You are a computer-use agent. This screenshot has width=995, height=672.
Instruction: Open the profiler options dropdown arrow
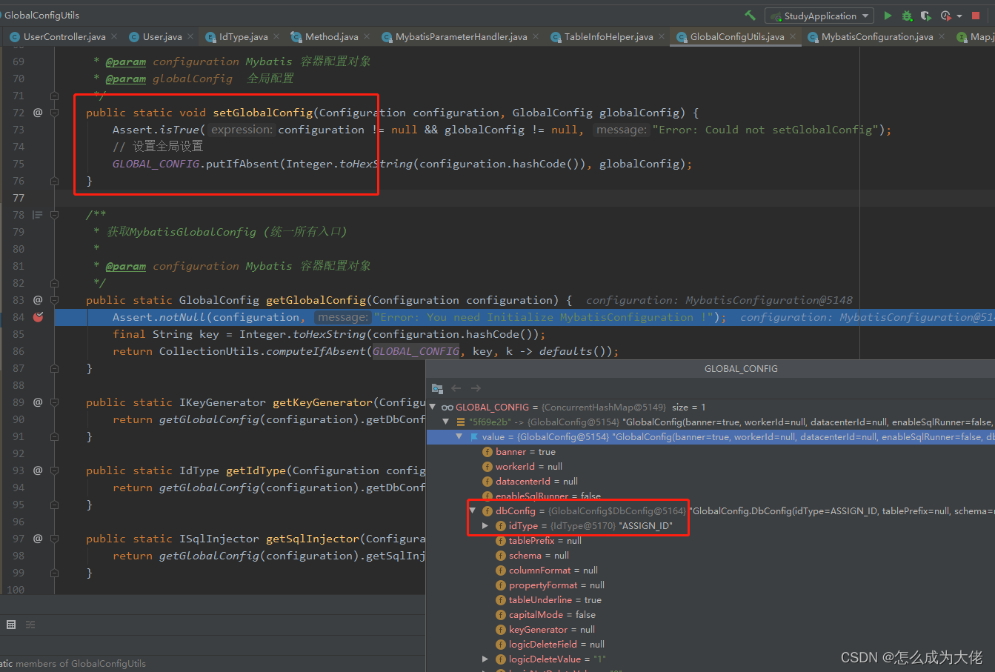click(x=959, y=16)
